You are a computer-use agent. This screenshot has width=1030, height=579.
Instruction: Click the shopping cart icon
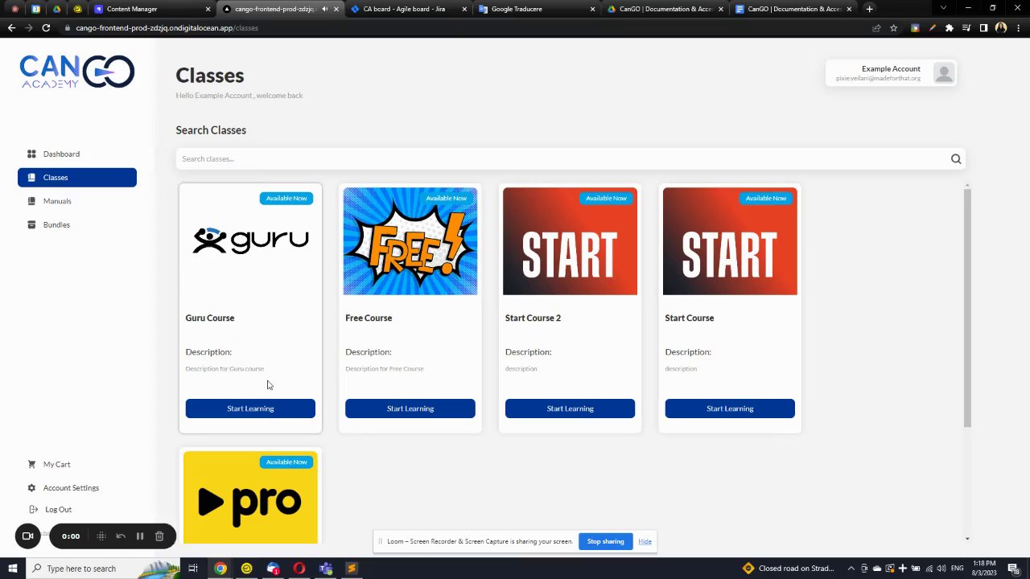coord(31,464)
